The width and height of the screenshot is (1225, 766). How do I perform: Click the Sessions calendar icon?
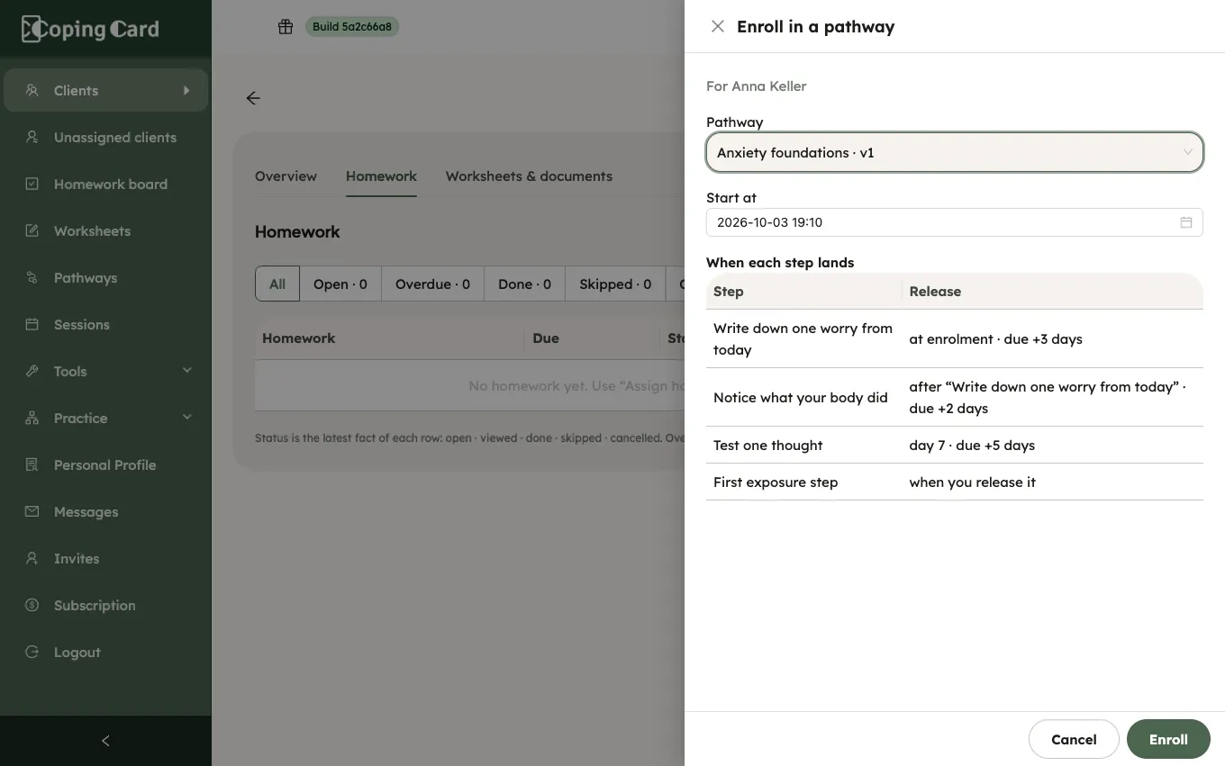click(32, 324)
